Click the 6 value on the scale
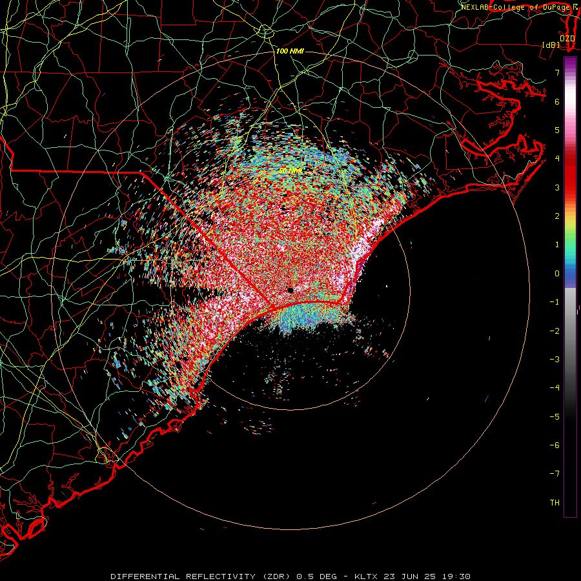This screenshot has height=581, width=581. pos(557,101)
